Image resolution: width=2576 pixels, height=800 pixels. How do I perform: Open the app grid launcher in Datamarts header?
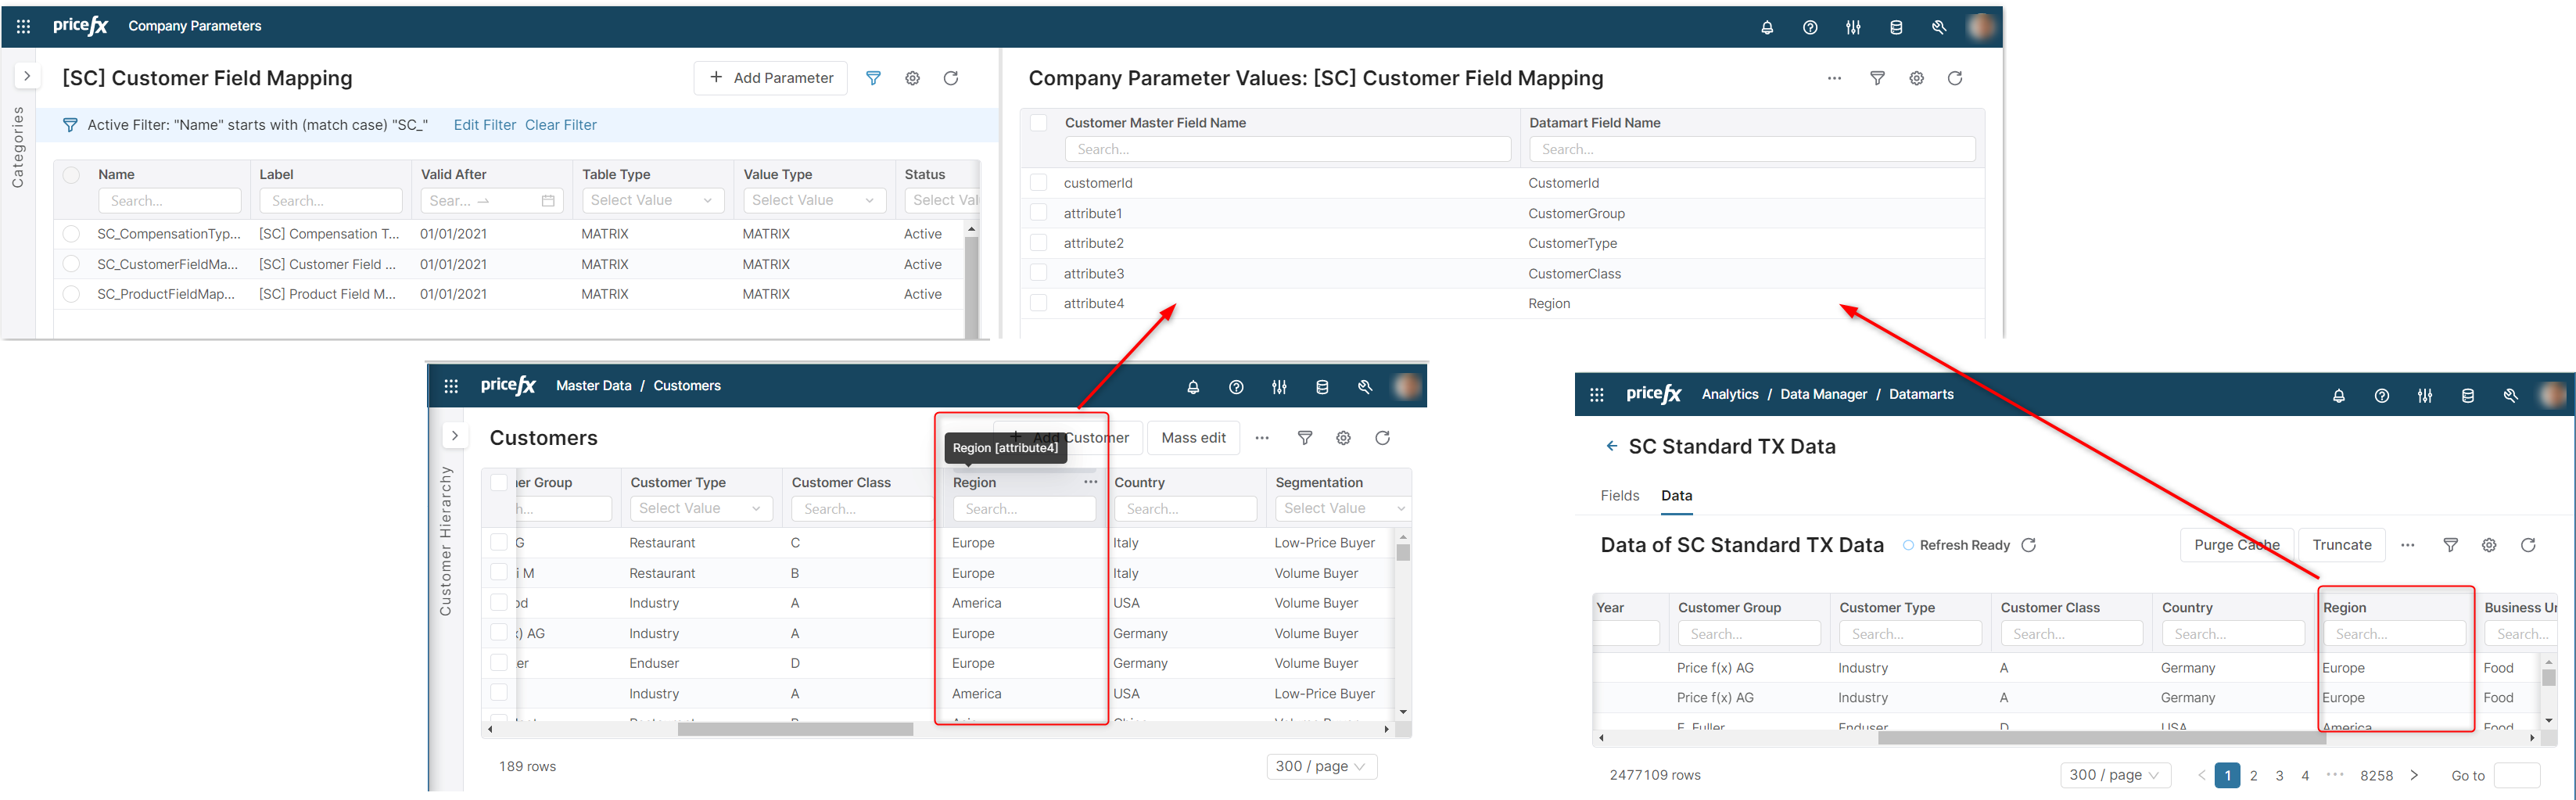[1596, 395]
